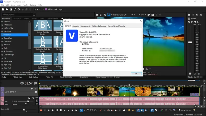Click OK in the About dialog

136,74
